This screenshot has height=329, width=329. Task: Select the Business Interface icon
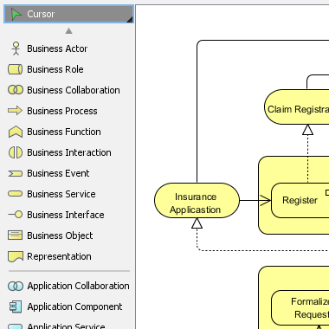pos(16,215)
